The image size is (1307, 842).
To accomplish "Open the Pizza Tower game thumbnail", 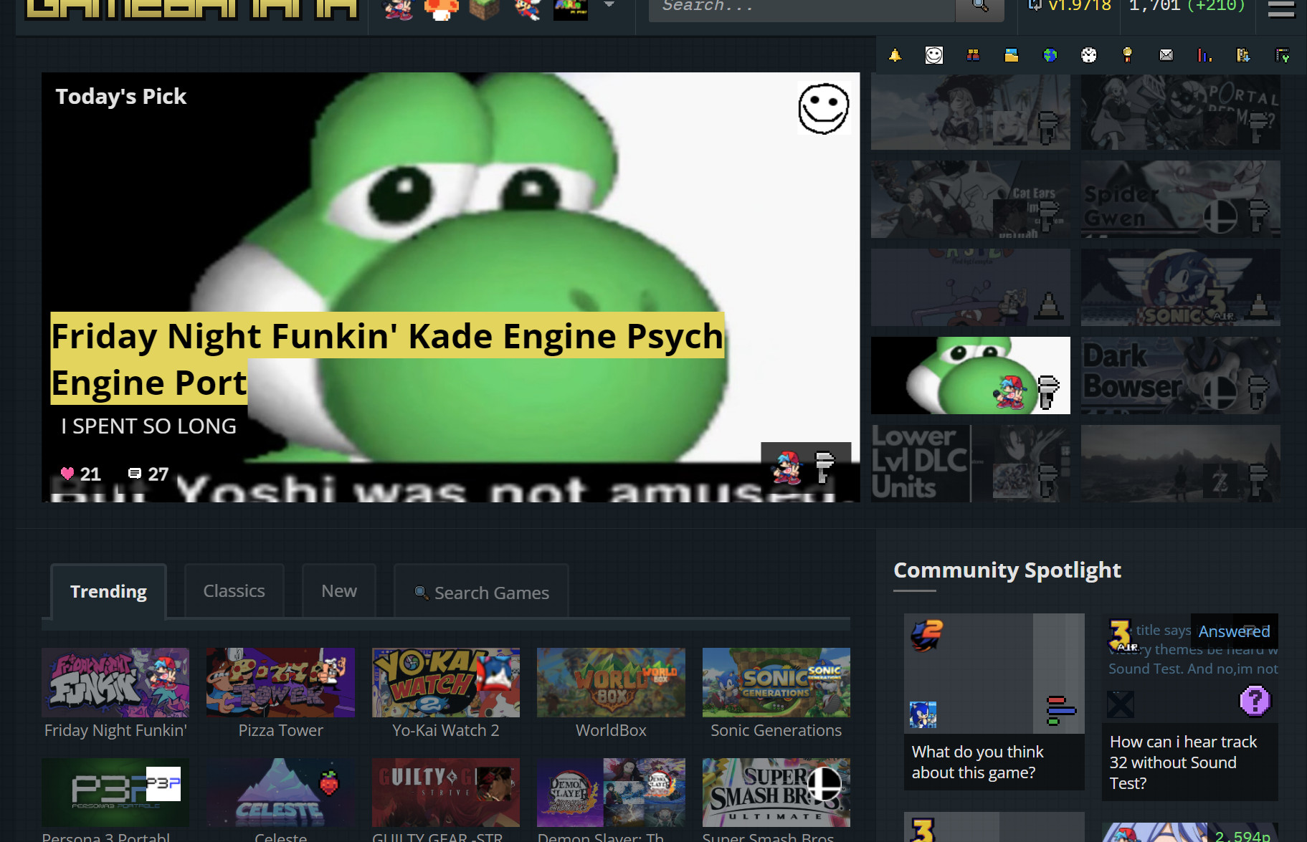I will point(280,681).
